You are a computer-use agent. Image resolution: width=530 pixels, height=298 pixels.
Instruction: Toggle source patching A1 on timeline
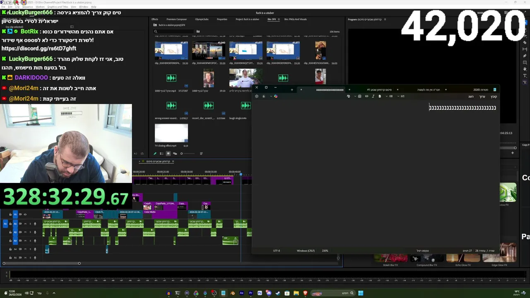click(x=5, y=224)
